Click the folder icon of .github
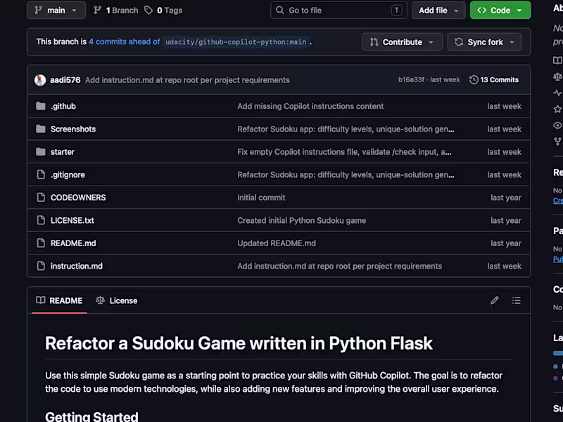 click(41, 106)
